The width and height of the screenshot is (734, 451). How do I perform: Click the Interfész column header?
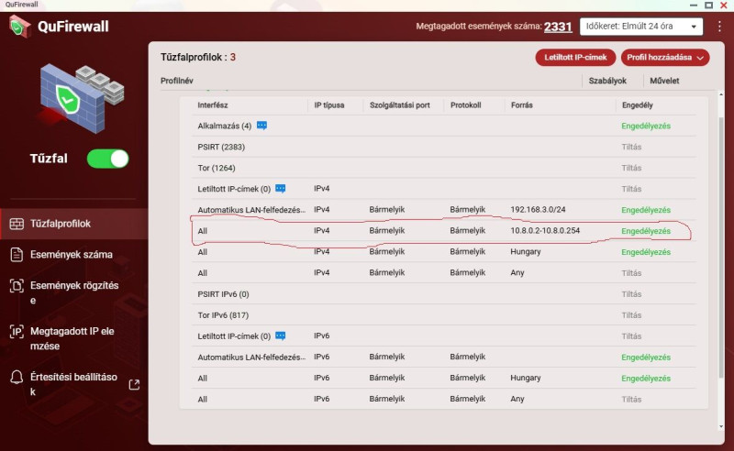[213, 105]
